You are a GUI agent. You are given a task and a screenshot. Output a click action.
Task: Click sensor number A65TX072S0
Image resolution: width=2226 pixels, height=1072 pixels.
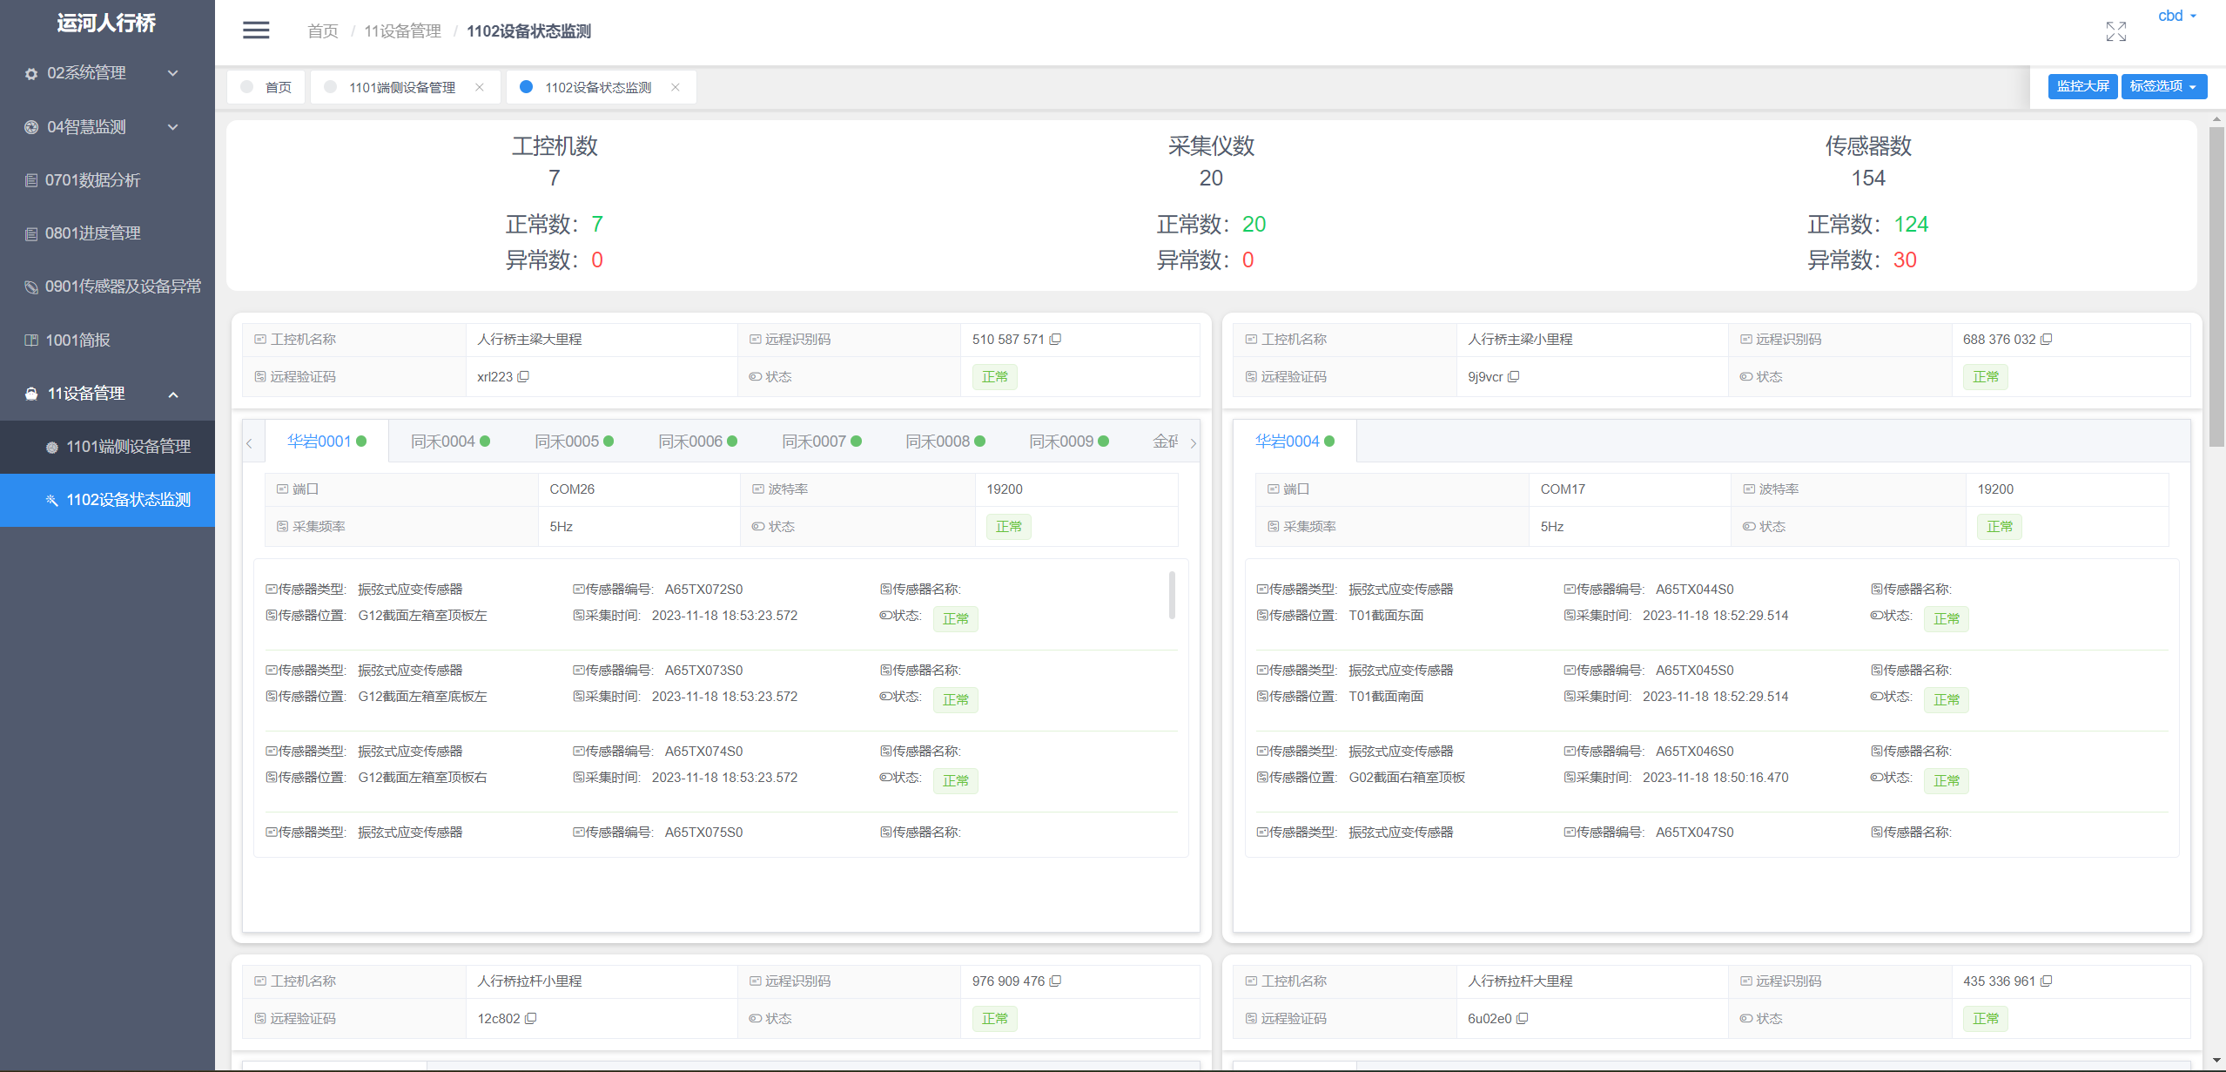coord(703,590)
